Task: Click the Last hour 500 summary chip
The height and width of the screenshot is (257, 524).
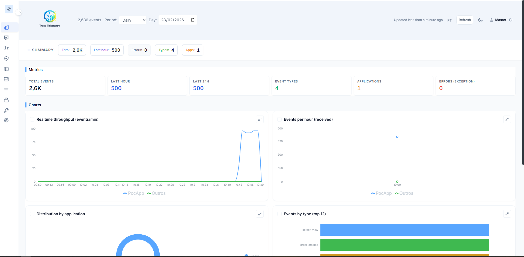Action: 107,50
